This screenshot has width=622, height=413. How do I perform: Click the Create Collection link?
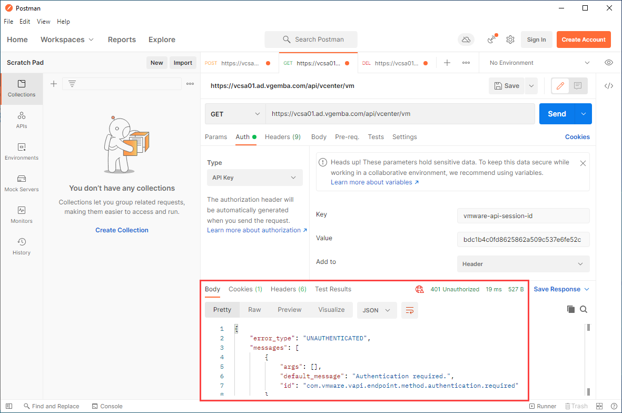(122, 230)
